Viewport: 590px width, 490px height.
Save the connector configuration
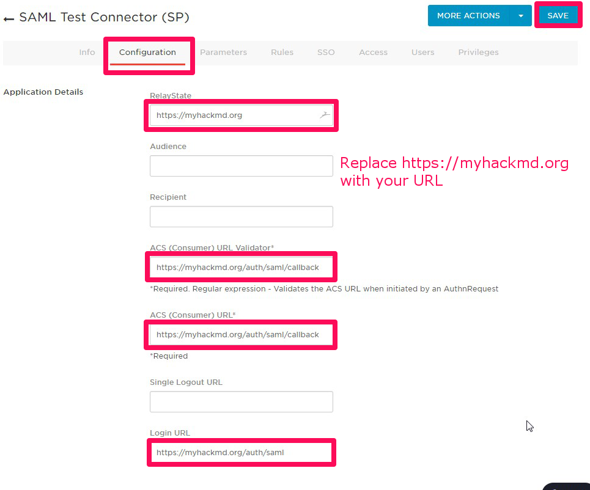coord(558,16)
